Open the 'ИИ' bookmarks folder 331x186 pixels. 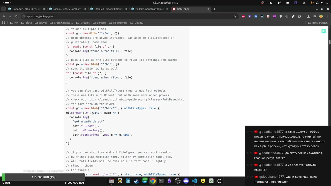coord(14,23)
